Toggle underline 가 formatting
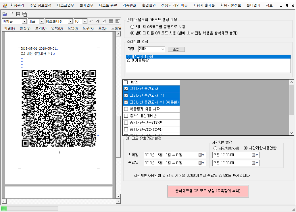 point(104,21)
